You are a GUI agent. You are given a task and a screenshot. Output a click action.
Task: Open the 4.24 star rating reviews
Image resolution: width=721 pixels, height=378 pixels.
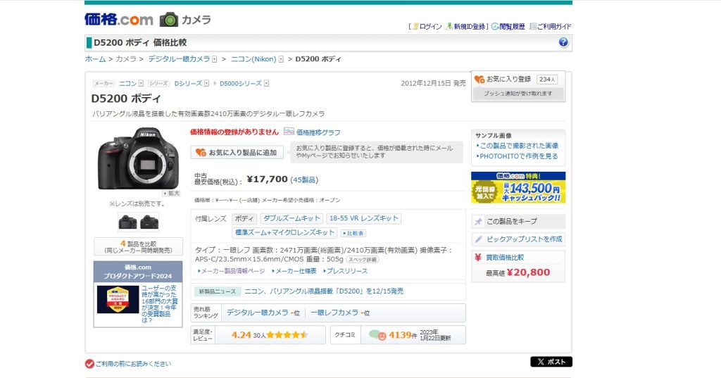coord(270,335)
